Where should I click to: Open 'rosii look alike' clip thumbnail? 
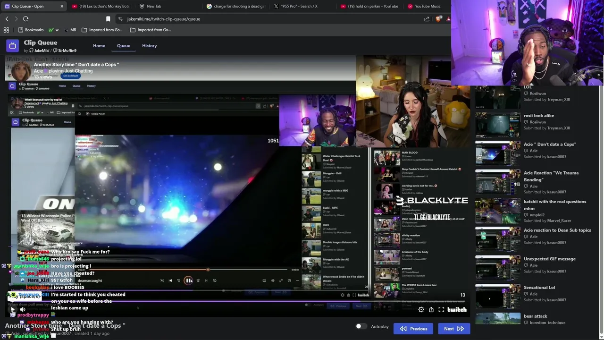point(497,125)
